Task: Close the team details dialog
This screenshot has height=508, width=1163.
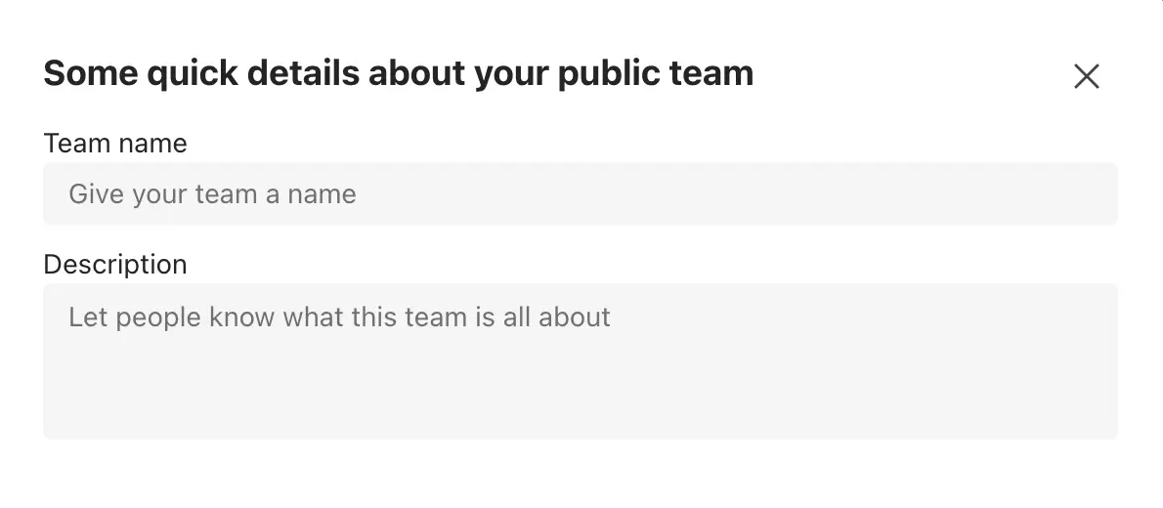Action: pyautogui.click(x=1086, y=76)
